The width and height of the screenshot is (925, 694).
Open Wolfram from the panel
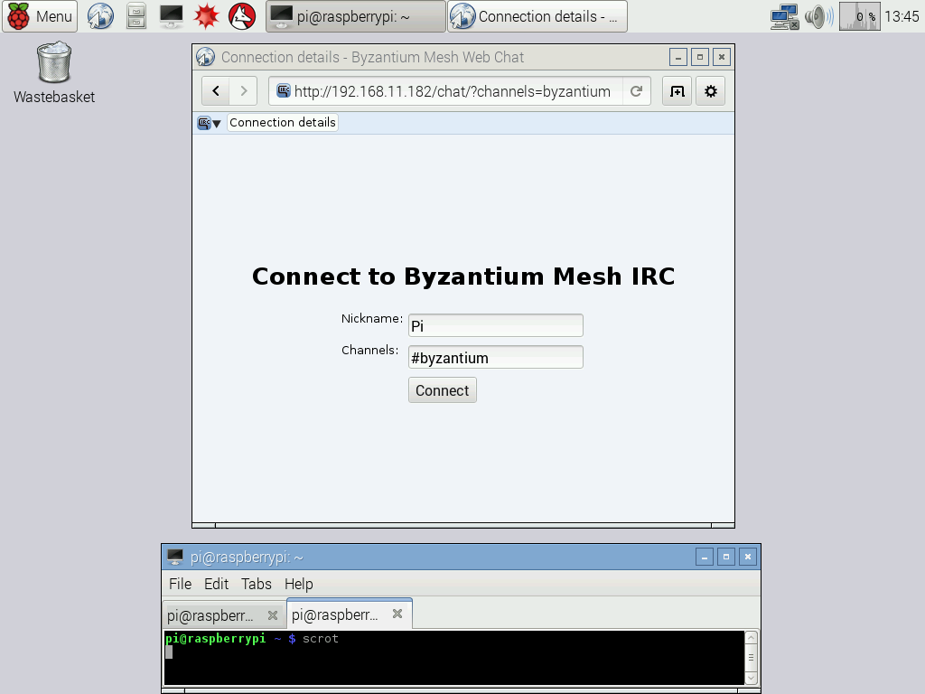point(242,16)
